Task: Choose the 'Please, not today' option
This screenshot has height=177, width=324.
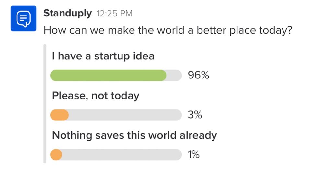Action: pyautogui.click(x=96, y=96)
